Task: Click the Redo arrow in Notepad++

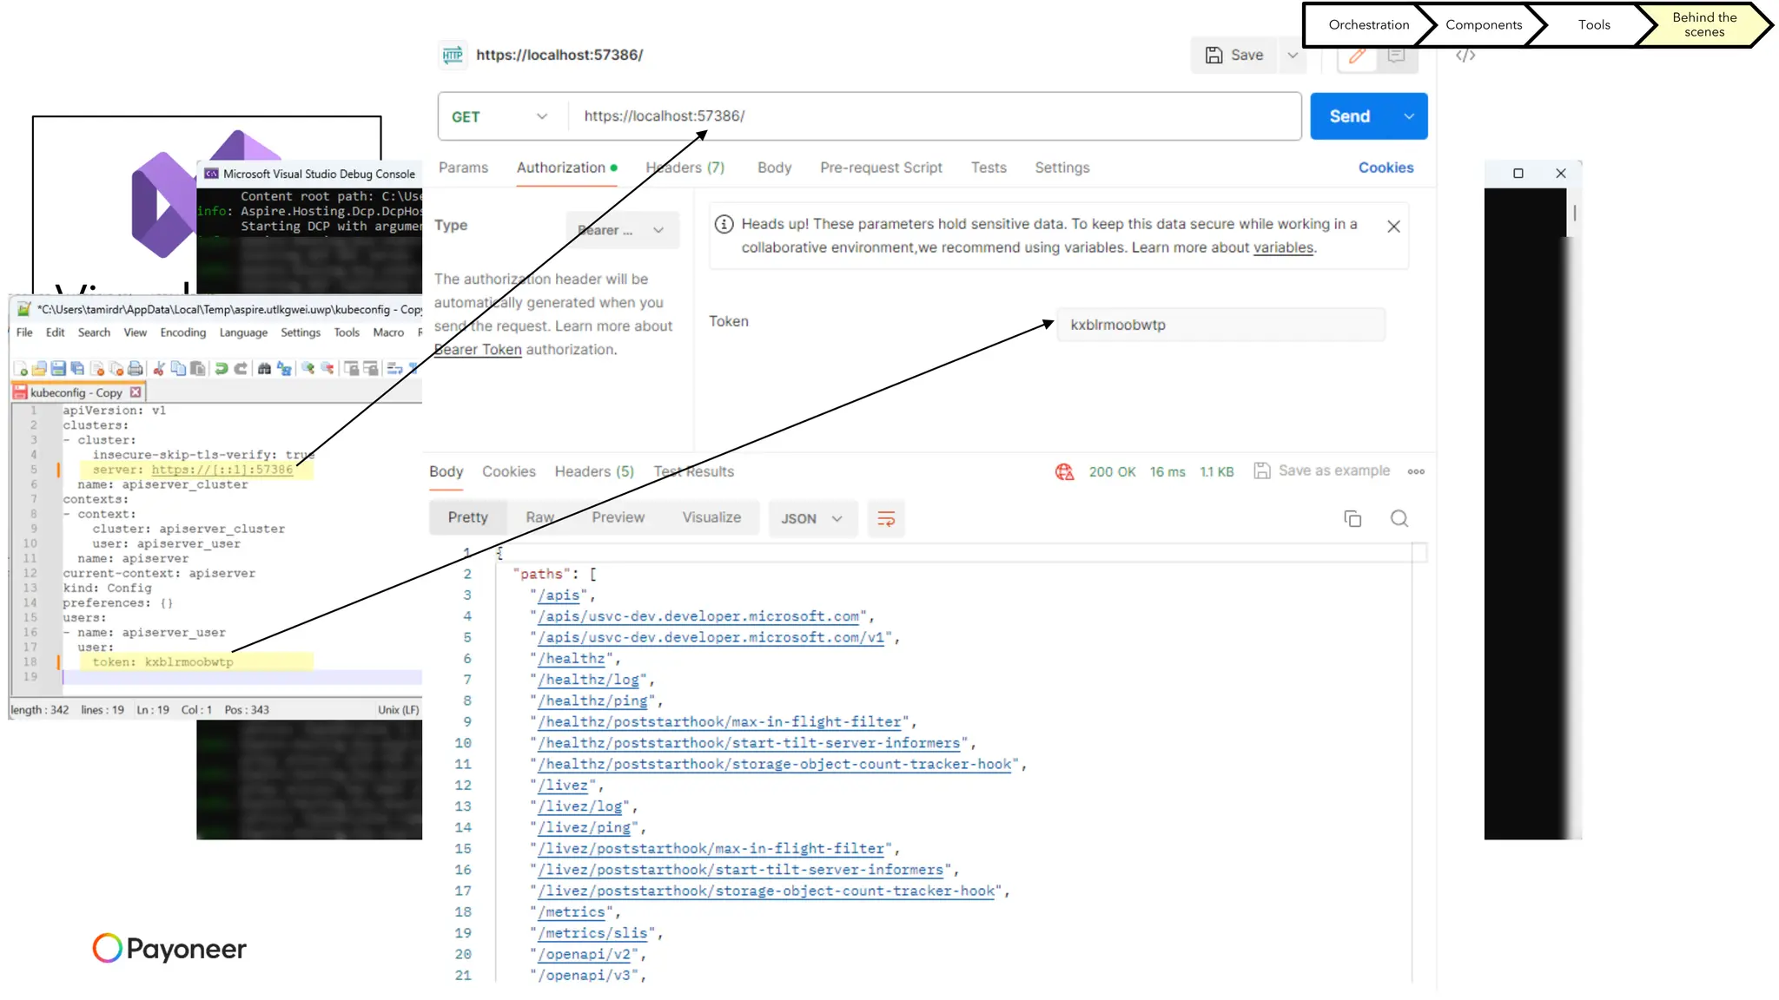Action: (x=241, y=369)
